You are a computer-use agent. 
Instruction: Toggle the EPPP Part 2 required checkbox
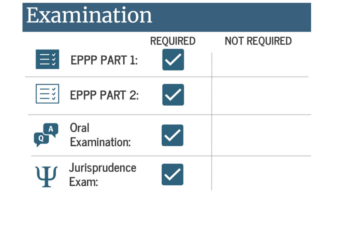click(x=173, y=95)
